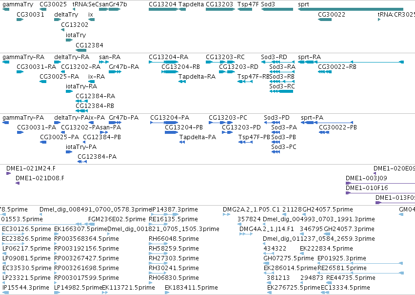The image size is (415, 295).
Task: Click the EC30126.5prime EST
Action: 13,234
